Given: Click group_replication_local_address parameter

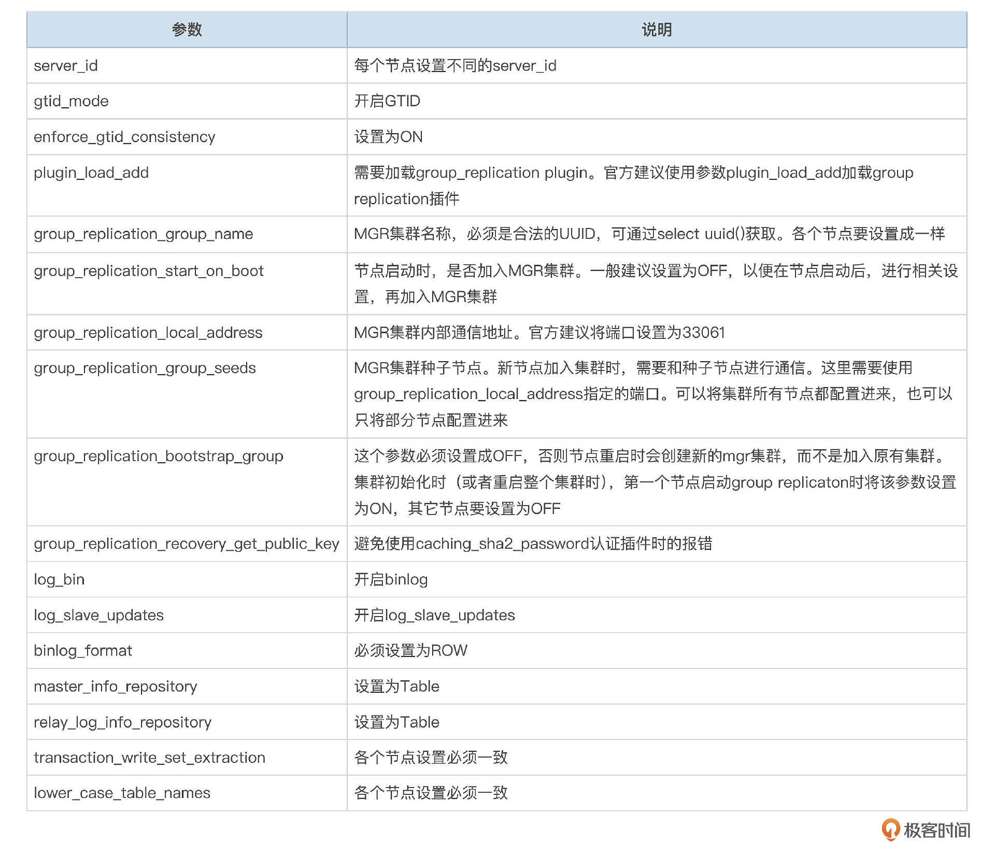Looking at the screenshot, I should (x=148, y=333).
